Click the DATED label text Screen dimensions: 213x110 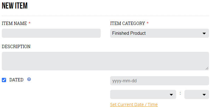point(16,80)
